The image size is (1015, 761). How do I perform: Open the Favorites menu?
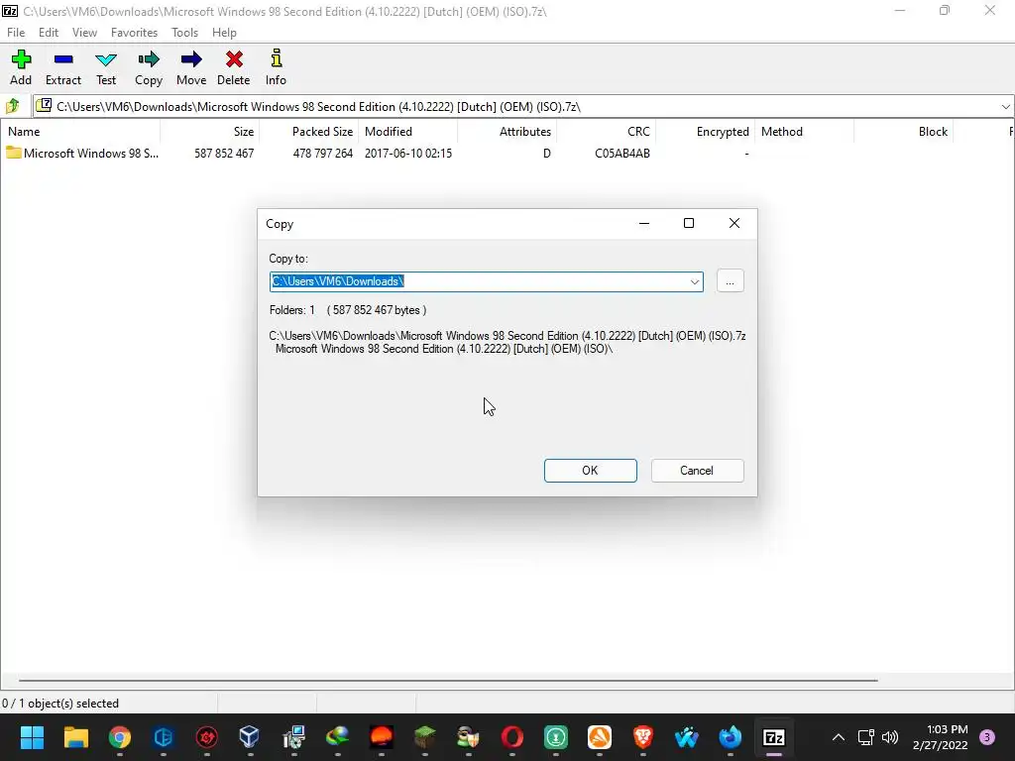pyautogui.click(x=134, y=33)
